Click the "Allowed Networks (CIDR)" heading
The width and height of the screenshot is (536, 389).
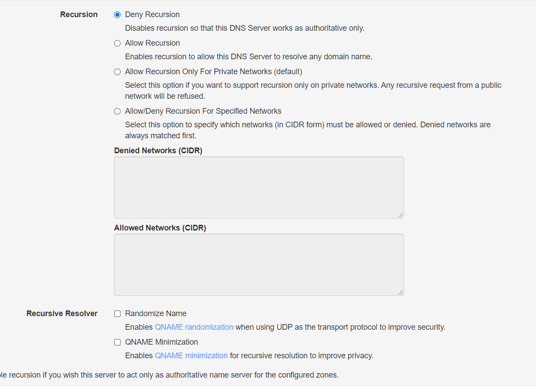point(160,228)
